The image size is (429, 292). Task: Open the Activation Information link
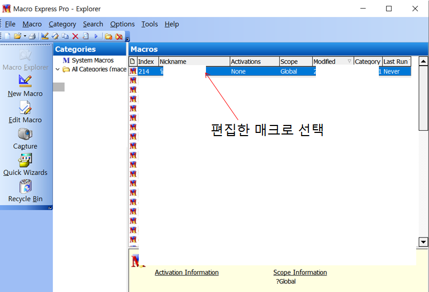(187, 272)
